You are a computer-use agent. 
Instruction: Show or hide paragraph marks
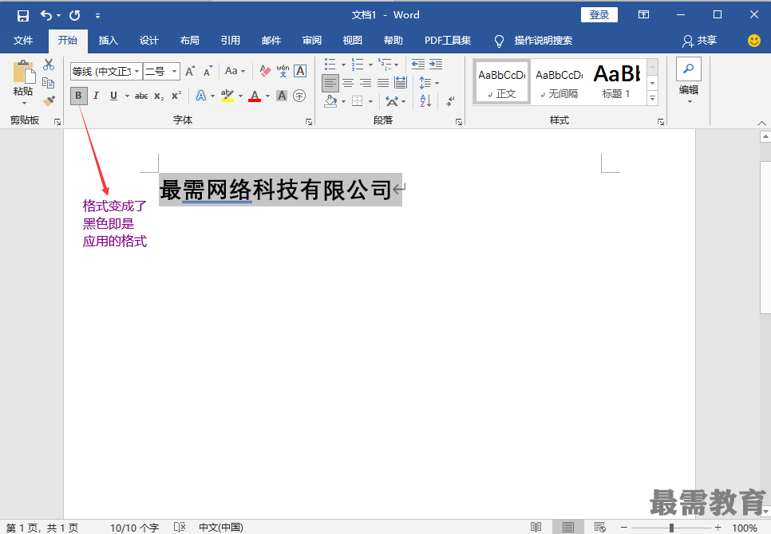pos(450,101)
